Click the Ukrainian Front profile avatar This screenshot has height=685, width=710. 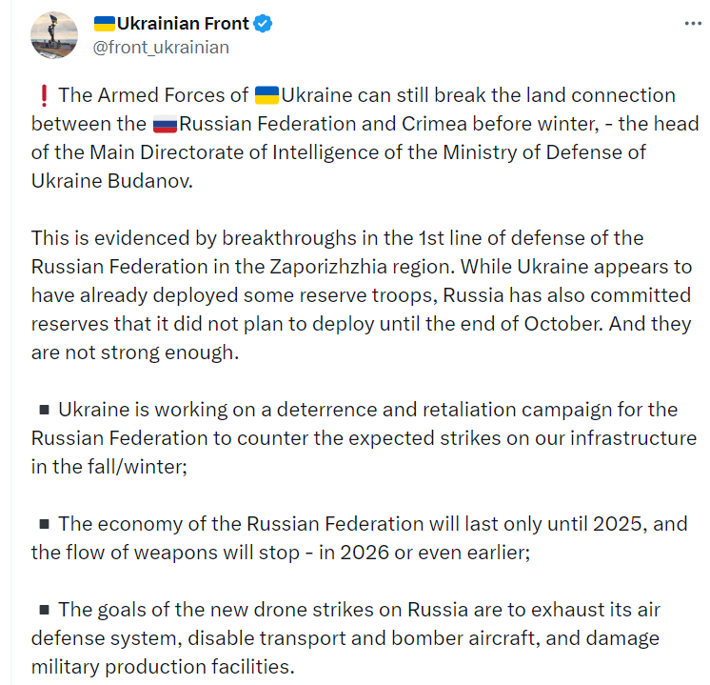pos(54,35)
